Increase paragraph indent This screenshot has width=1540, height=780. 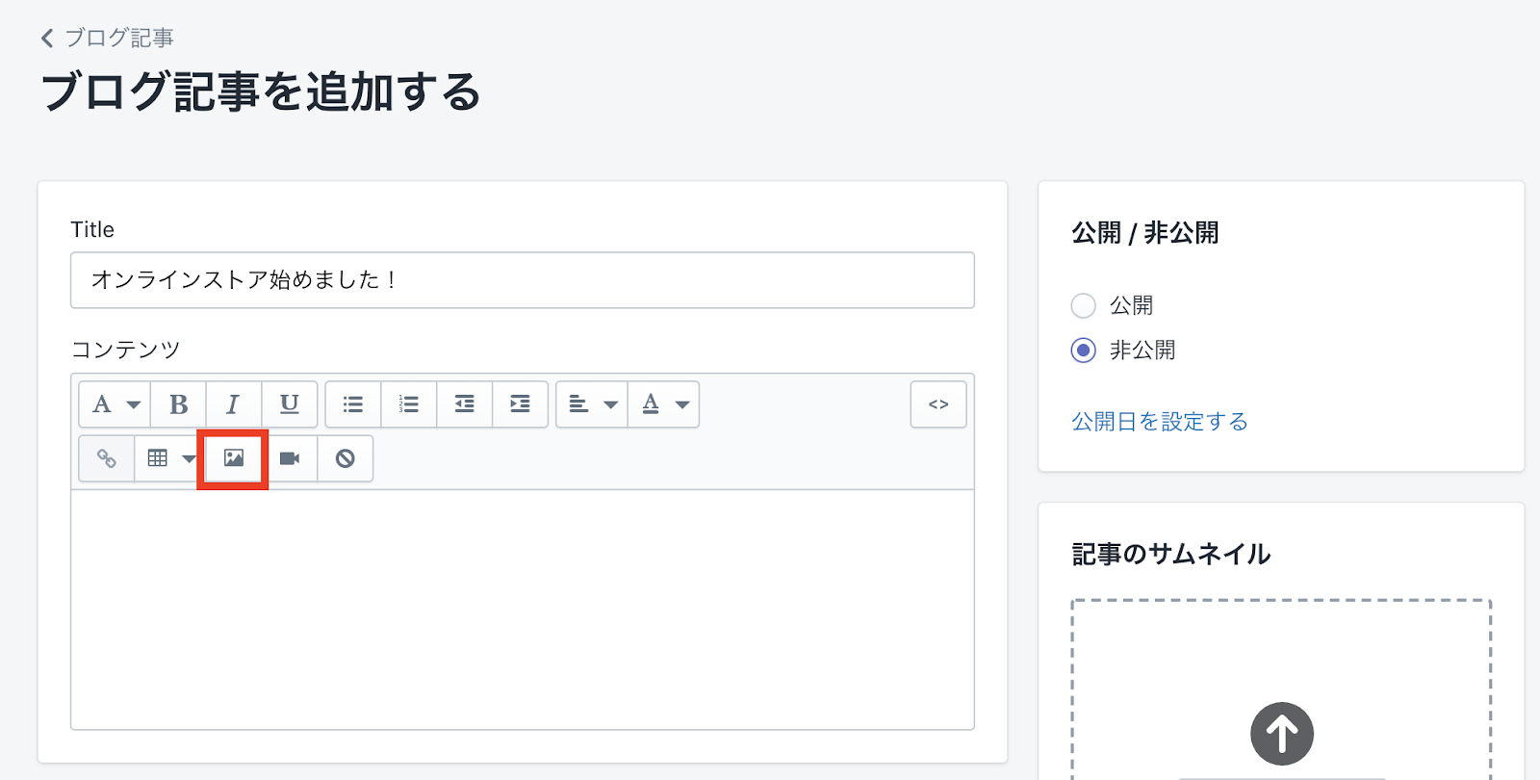click(520, 404)
